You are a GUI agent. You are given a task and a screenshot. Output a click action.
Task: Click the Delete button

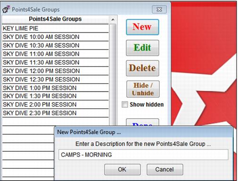click(142, 68)
